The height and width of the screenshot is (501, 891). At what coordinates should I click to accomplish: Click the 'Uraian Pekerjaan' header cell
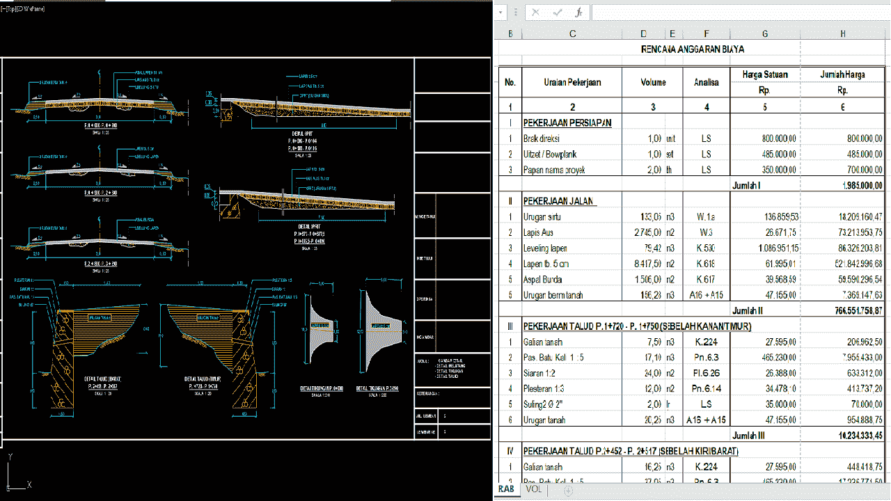pyautogui.click(x=572, y=82)
